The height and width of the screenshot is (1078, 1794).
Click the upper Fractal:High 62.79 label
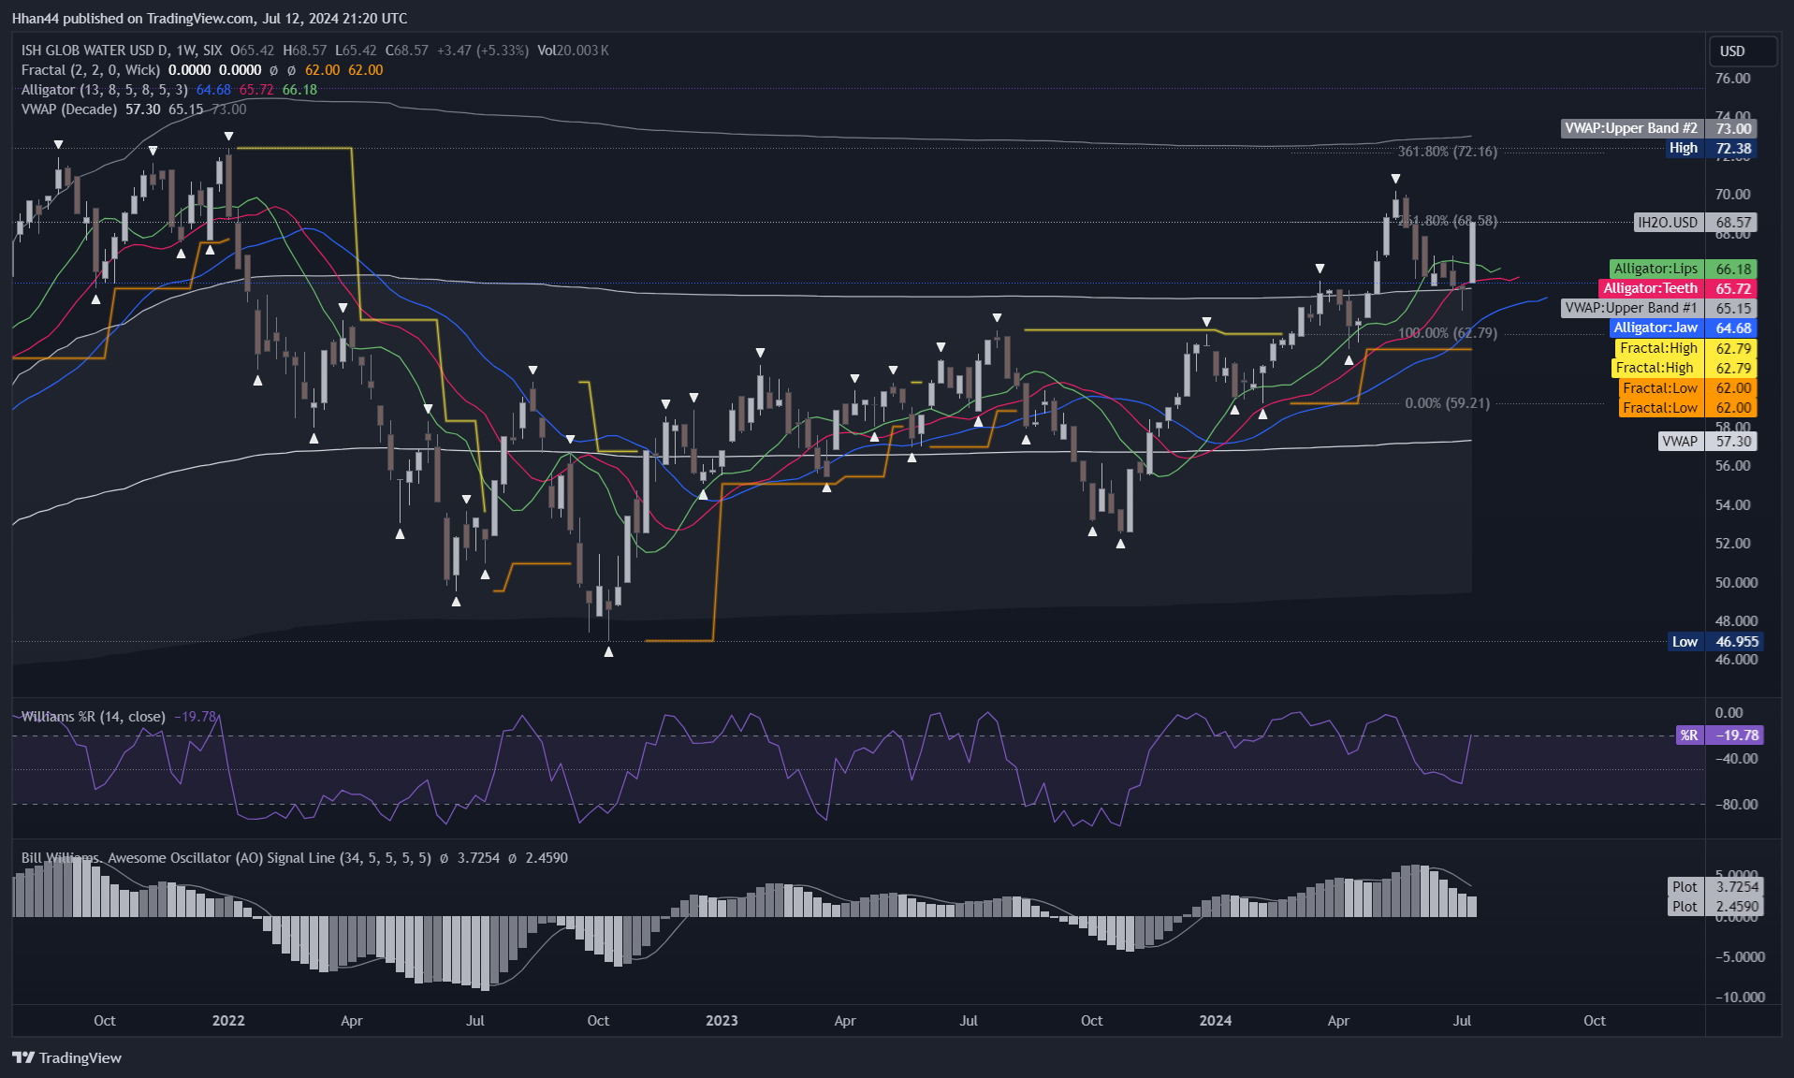[1685, 348]
